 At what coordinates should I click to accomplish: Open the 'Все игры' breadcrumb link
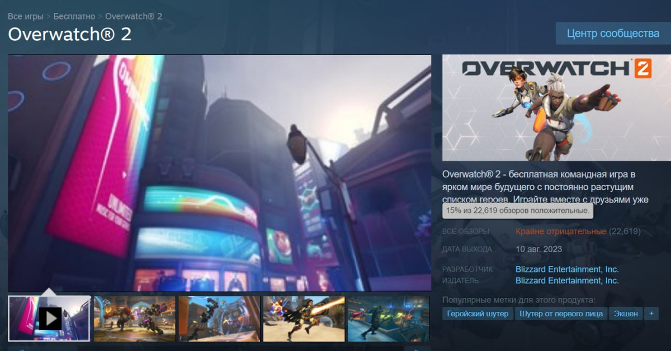tap(25, 16)
